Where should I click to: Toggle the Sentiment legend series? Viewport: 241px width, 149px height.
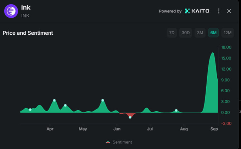[x=119, y=142]
